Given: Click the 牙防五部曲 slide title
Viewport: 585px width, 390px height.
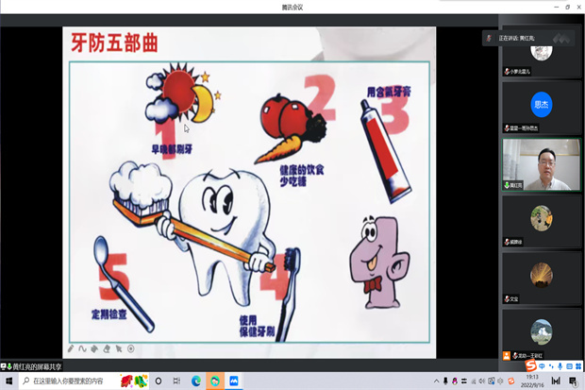Looking at the screenshot, I should coord(114,42).
